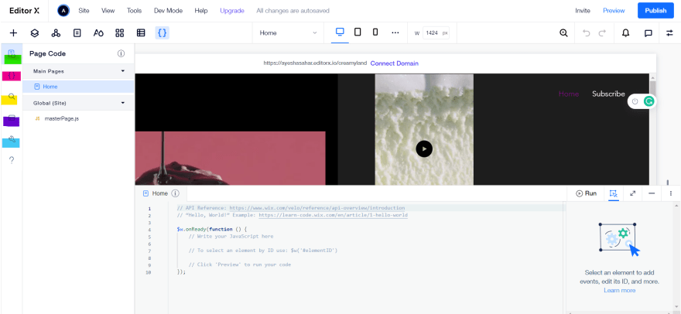681x314 pixels.
Task: Click the Home menu item on canvas
Action: click(x=569, y=94)
